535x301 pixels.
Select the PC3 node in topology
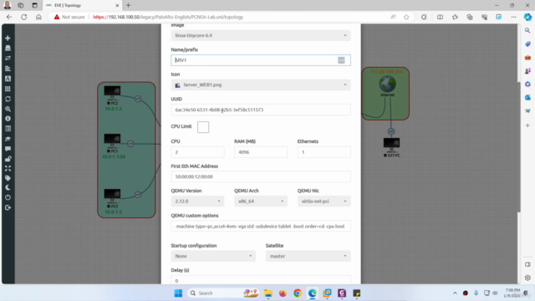112,195
